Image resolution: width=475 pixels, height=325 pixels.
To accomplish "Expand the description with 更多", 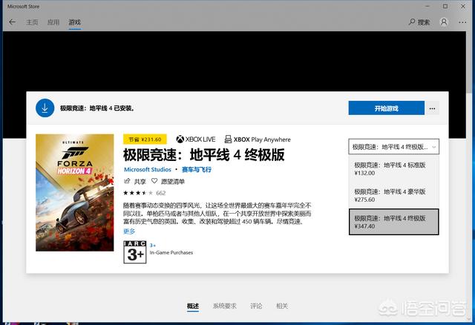I will click(129, 232).
